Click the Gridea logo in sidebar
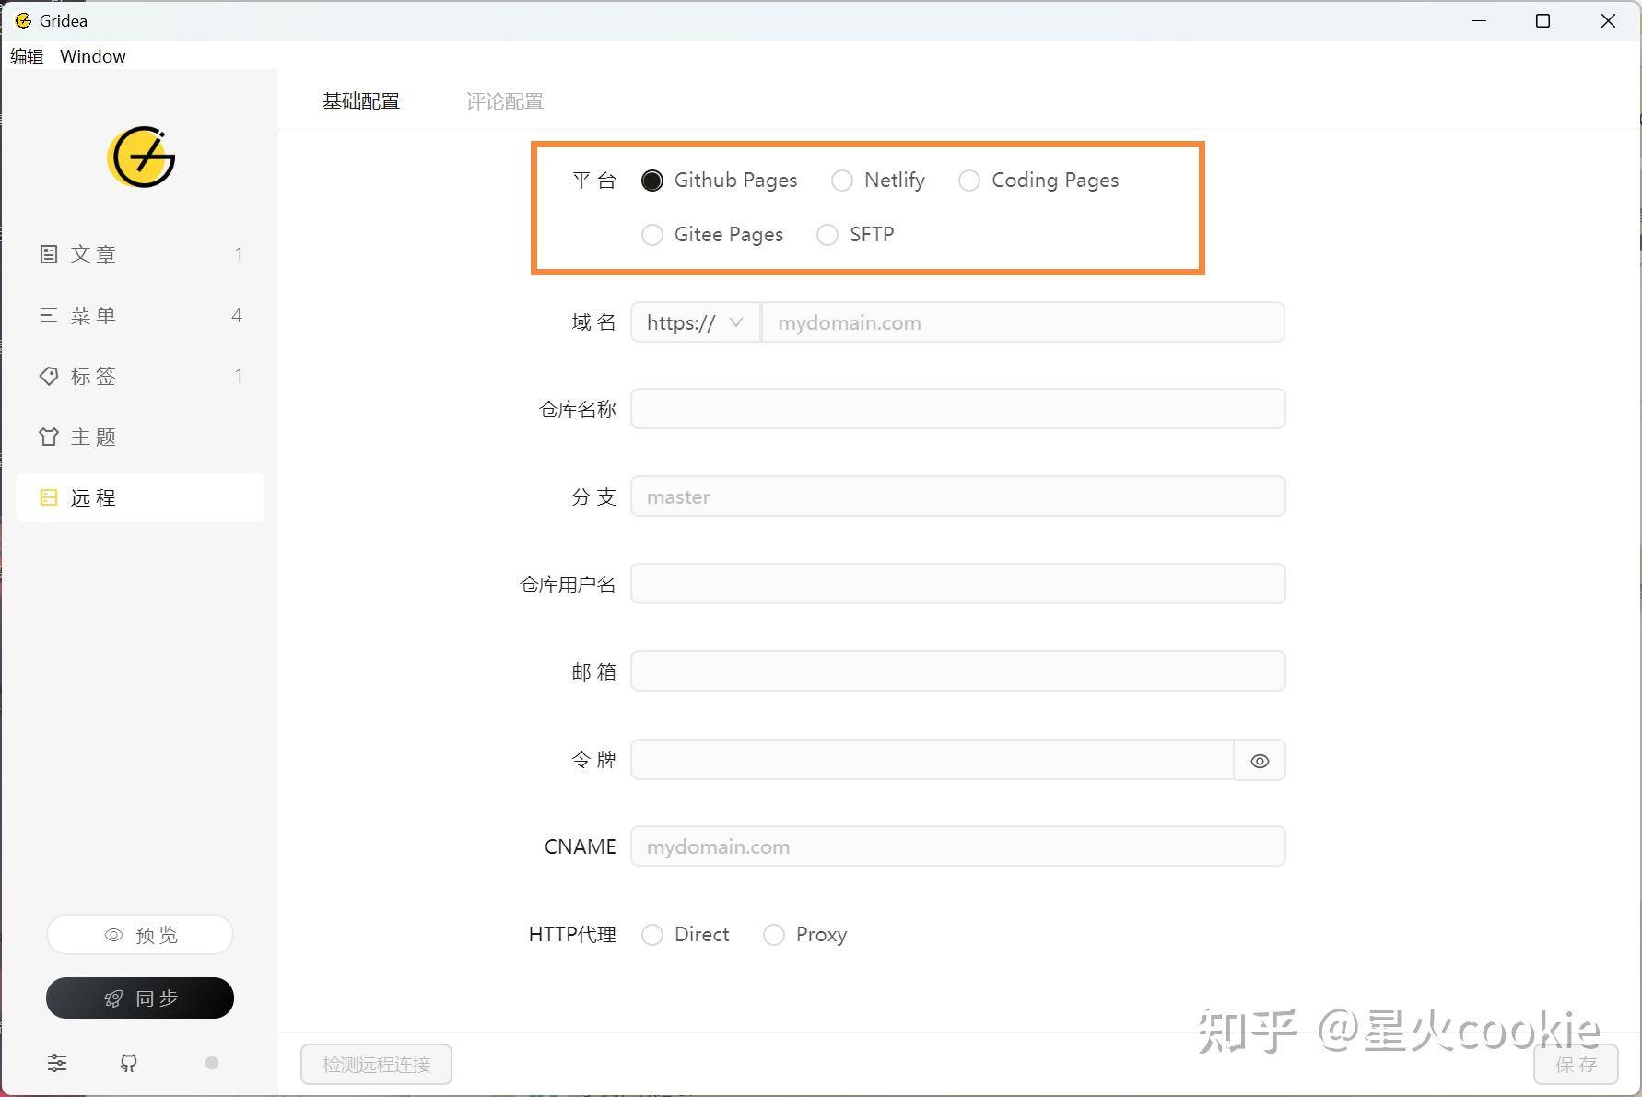The height and width of the screenshot is (1097, 1642). (x=141, y=157)
